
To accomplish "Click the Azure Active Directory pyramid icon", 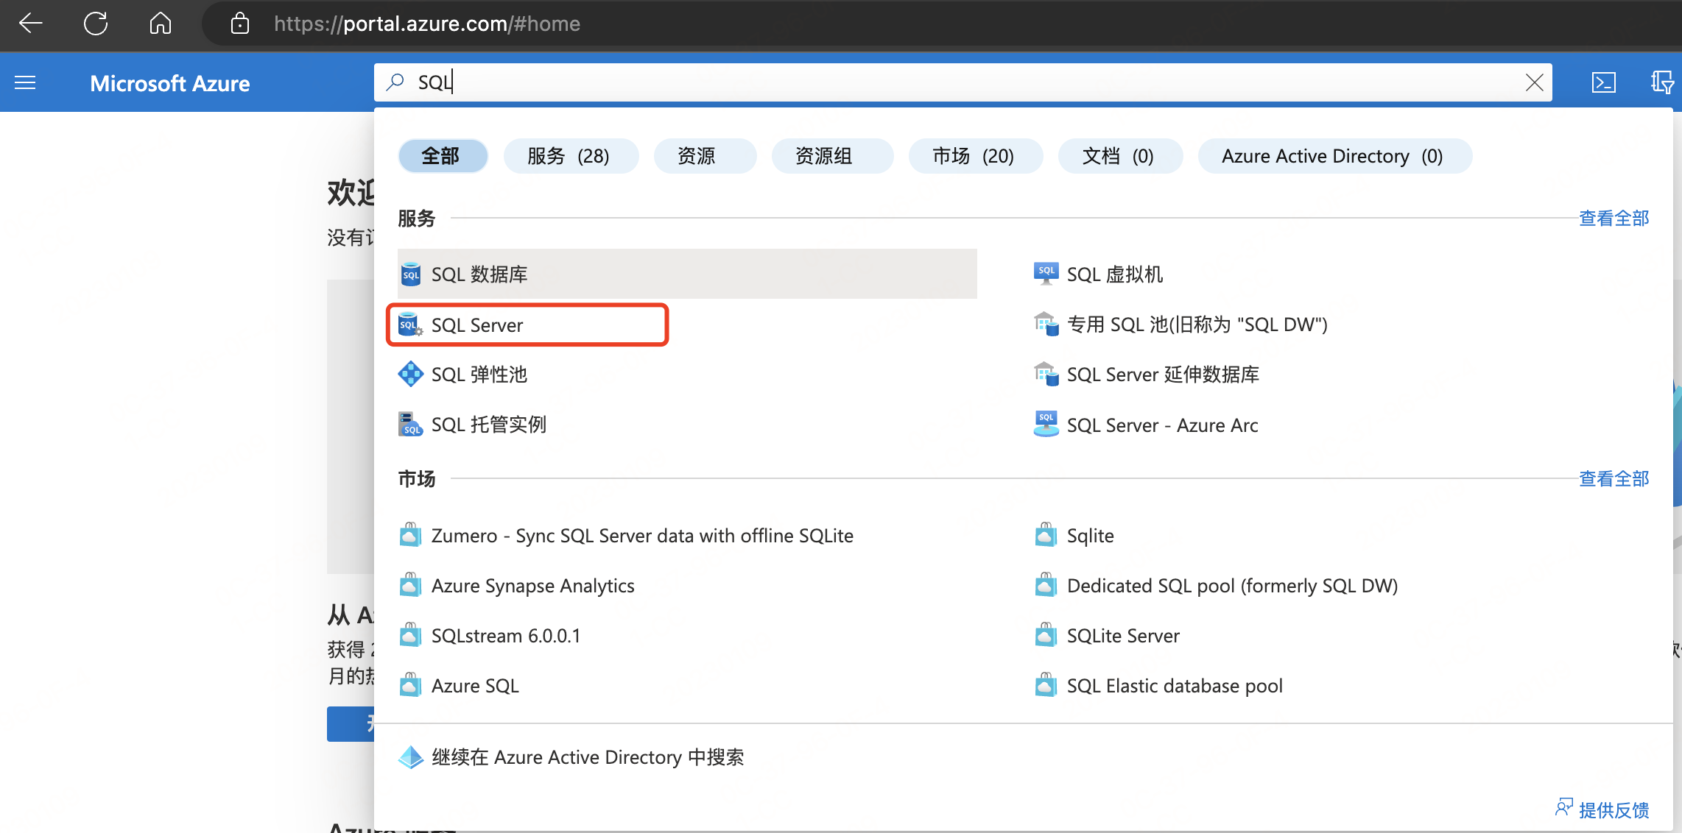I will pyautogui.click(x=410, y=757).
